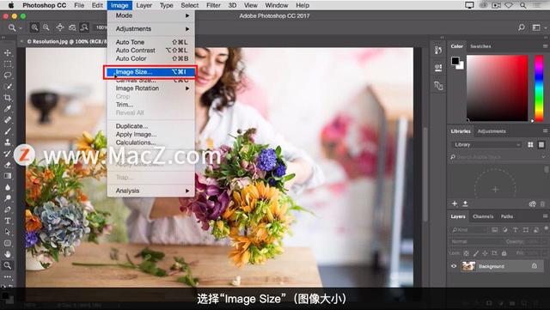Screen dimensions: 550x310
Task: Select the Hand tool
Action: pos(8,254)
